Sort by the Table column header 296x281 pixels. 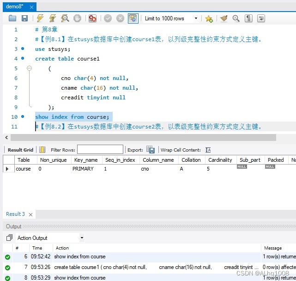pyautogui.click(x=26, y=160)
